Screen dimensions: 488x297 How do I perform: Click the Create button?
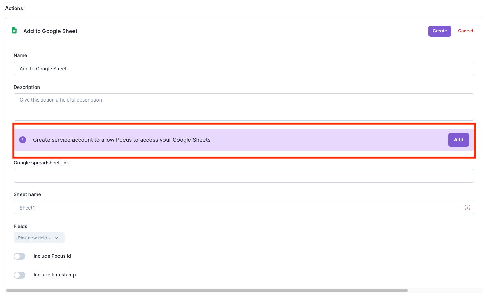439,31
